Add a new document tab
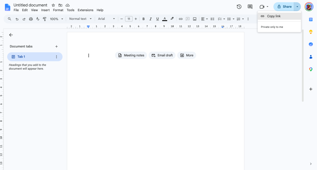Screen dimensions: 317x170 tap(56, 46)
